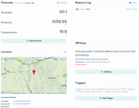Screen dimensions: 139x108
Task: Add a new API key
Action: click(x=106, y=72)
